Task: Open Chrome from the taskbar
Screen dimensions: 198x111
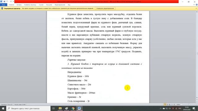Action: point(73,108)
